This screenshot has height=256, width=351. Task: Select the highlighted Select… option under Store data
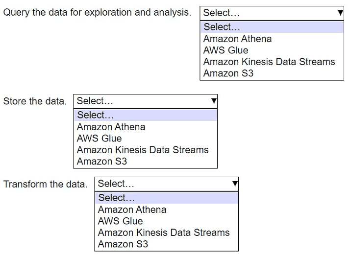[96, 115]
